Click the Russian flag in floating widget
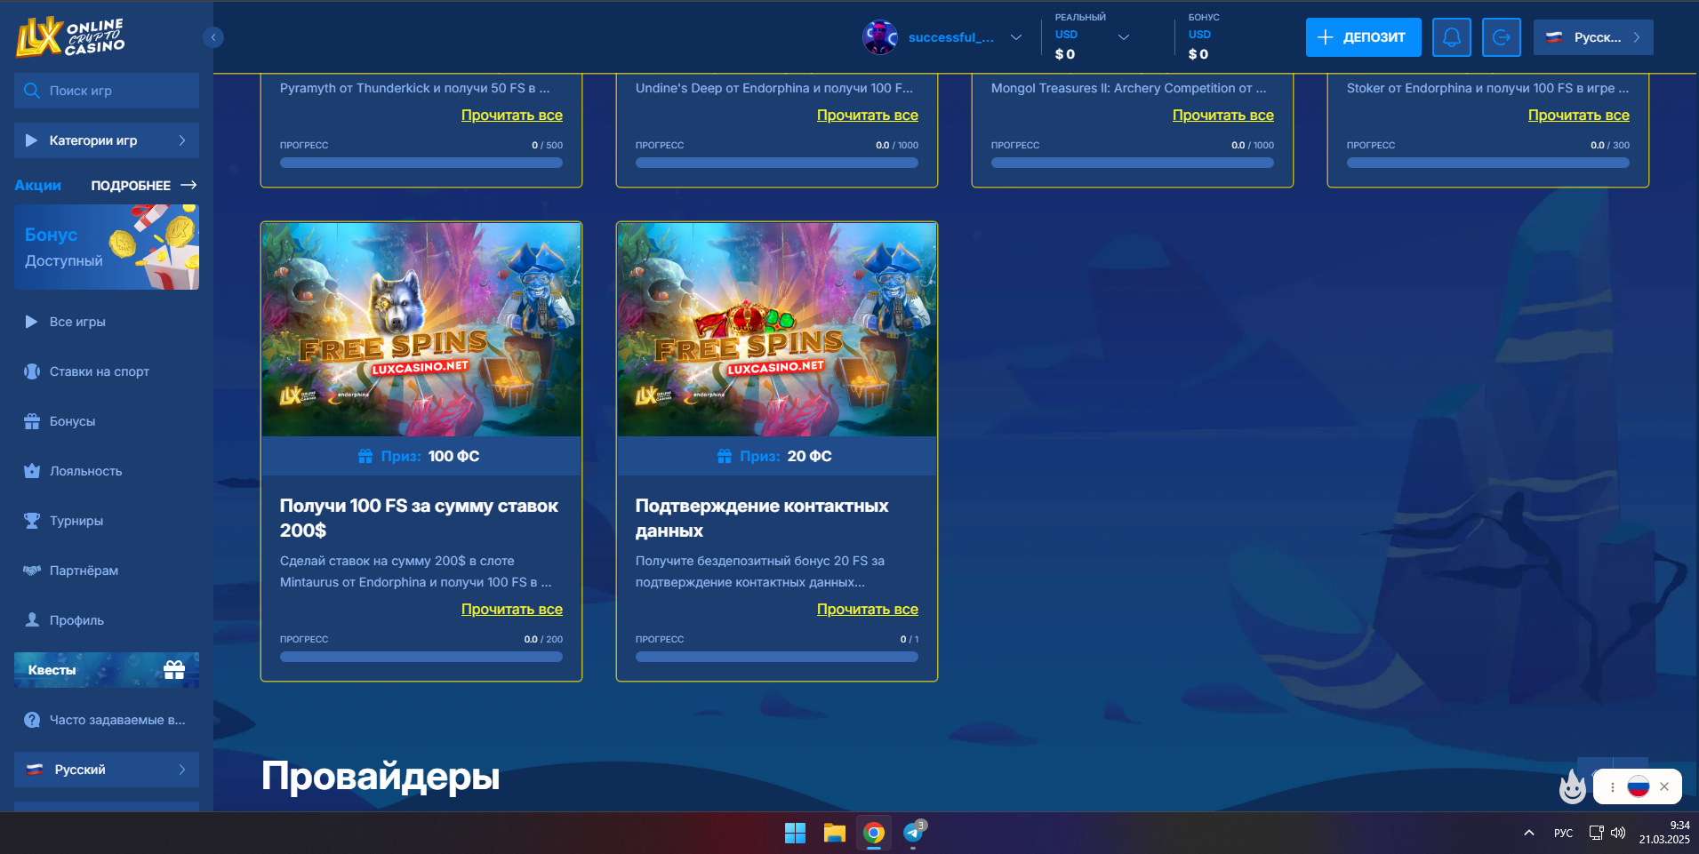This screenshot has height=854, width=1699. pyautogui.click(x=1639, y=786)
